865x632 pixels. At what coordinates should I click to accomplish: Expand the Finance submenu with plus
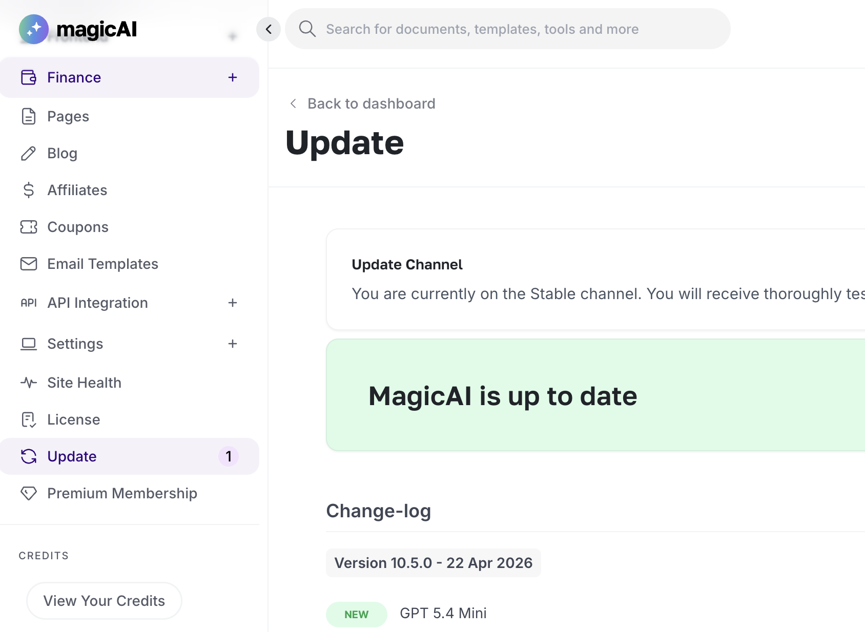(233, 77)
